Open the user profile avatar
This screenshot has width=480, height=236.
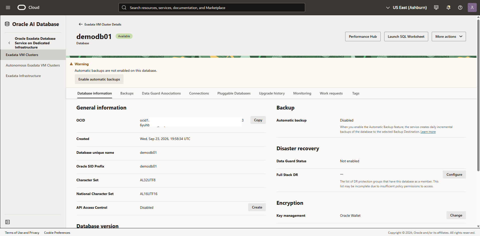[472, 7]
